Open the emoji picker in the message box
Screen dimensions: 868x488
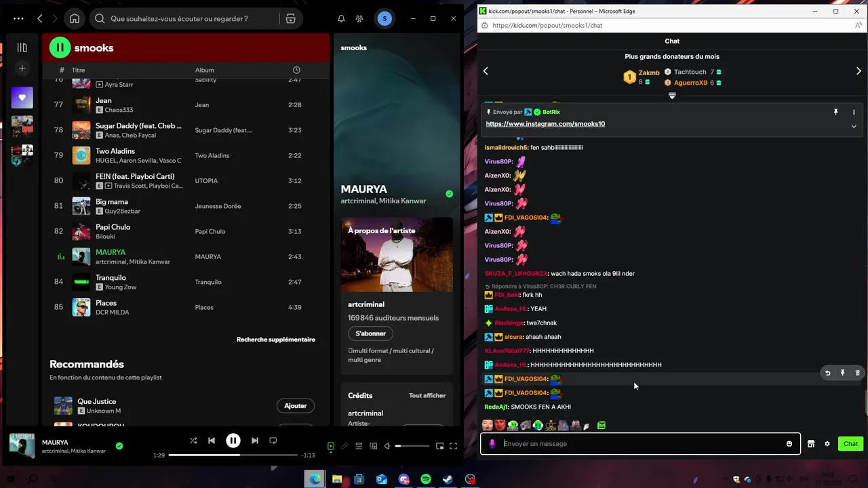pyautogui.click(x=789, y=444)
